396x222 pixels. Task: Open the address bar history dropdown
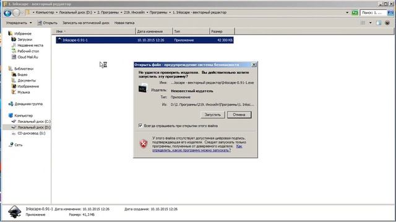click(x=347, y=12)
